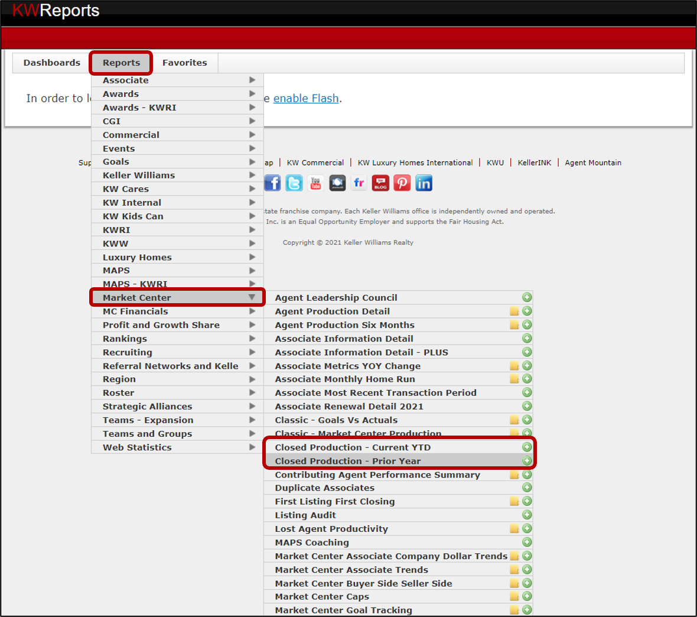
Task: Select Recruiting in the Reports menu
Action: coord(177,352)
